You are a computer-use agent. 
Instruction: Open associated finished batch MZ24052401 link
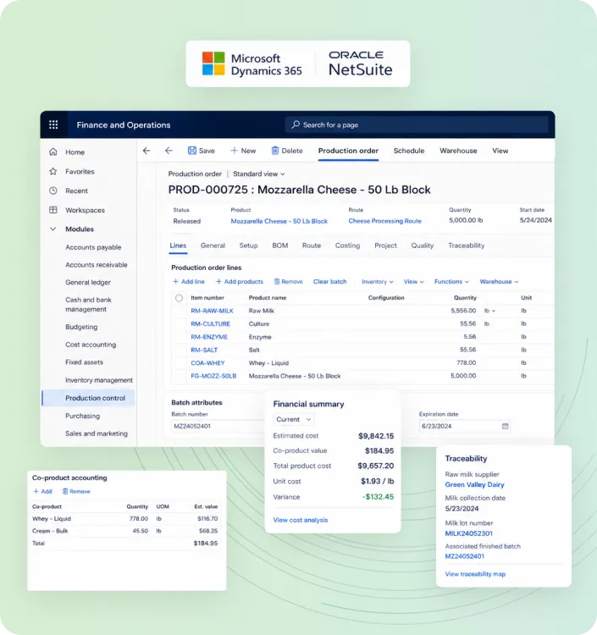coord(464,556)
